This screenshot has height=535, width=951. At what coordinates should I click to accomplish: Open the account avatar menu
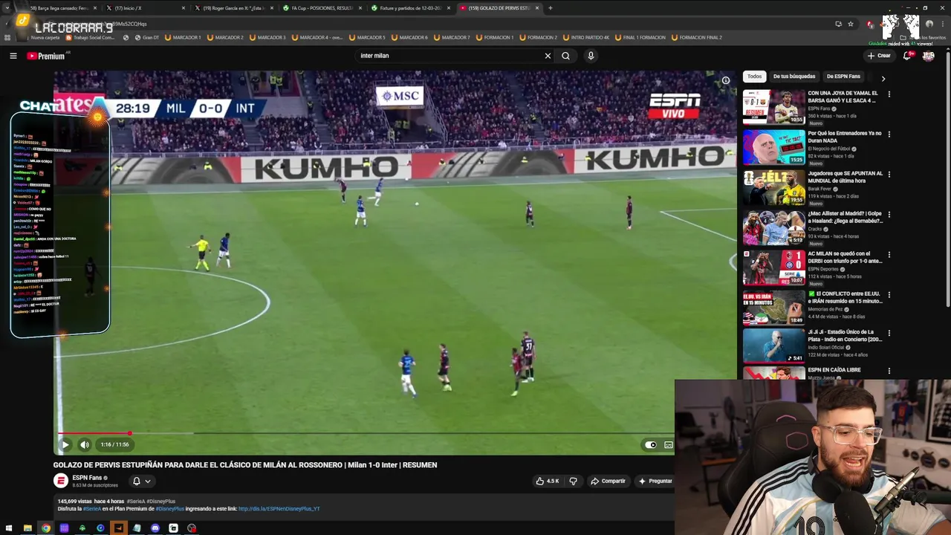click(928, 56)
